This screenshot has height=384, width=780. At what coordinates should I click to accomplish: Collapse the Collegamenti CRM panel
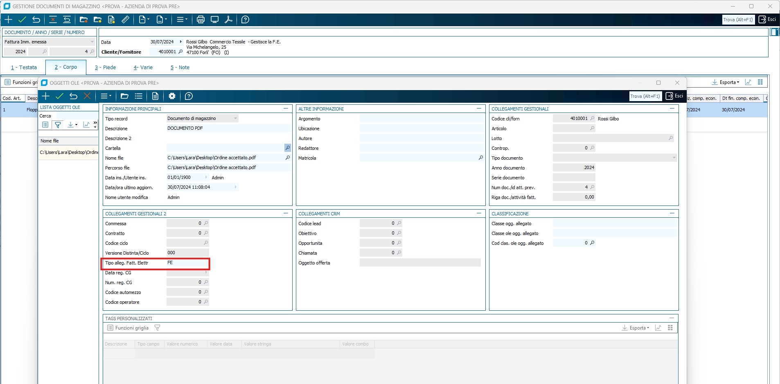point(479,213)
